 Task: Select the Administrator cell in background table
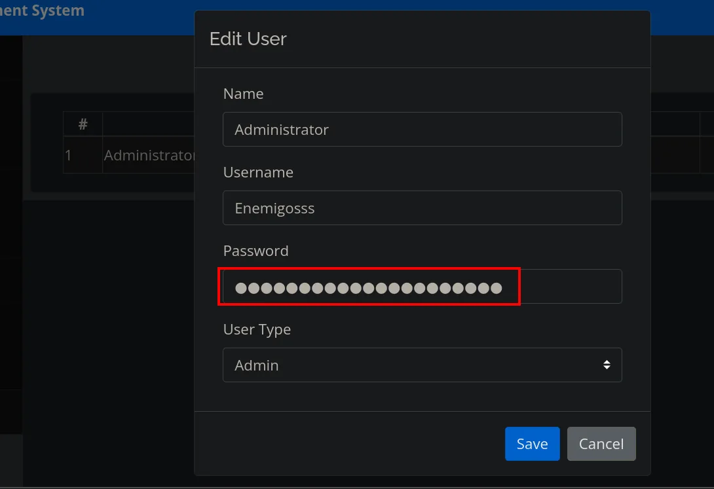(149, 155)
